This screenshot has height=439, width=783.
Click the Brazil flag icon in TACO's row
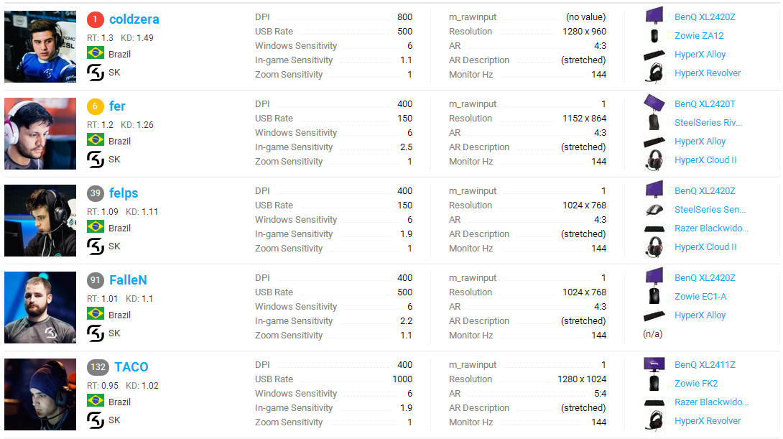point(96,402)
